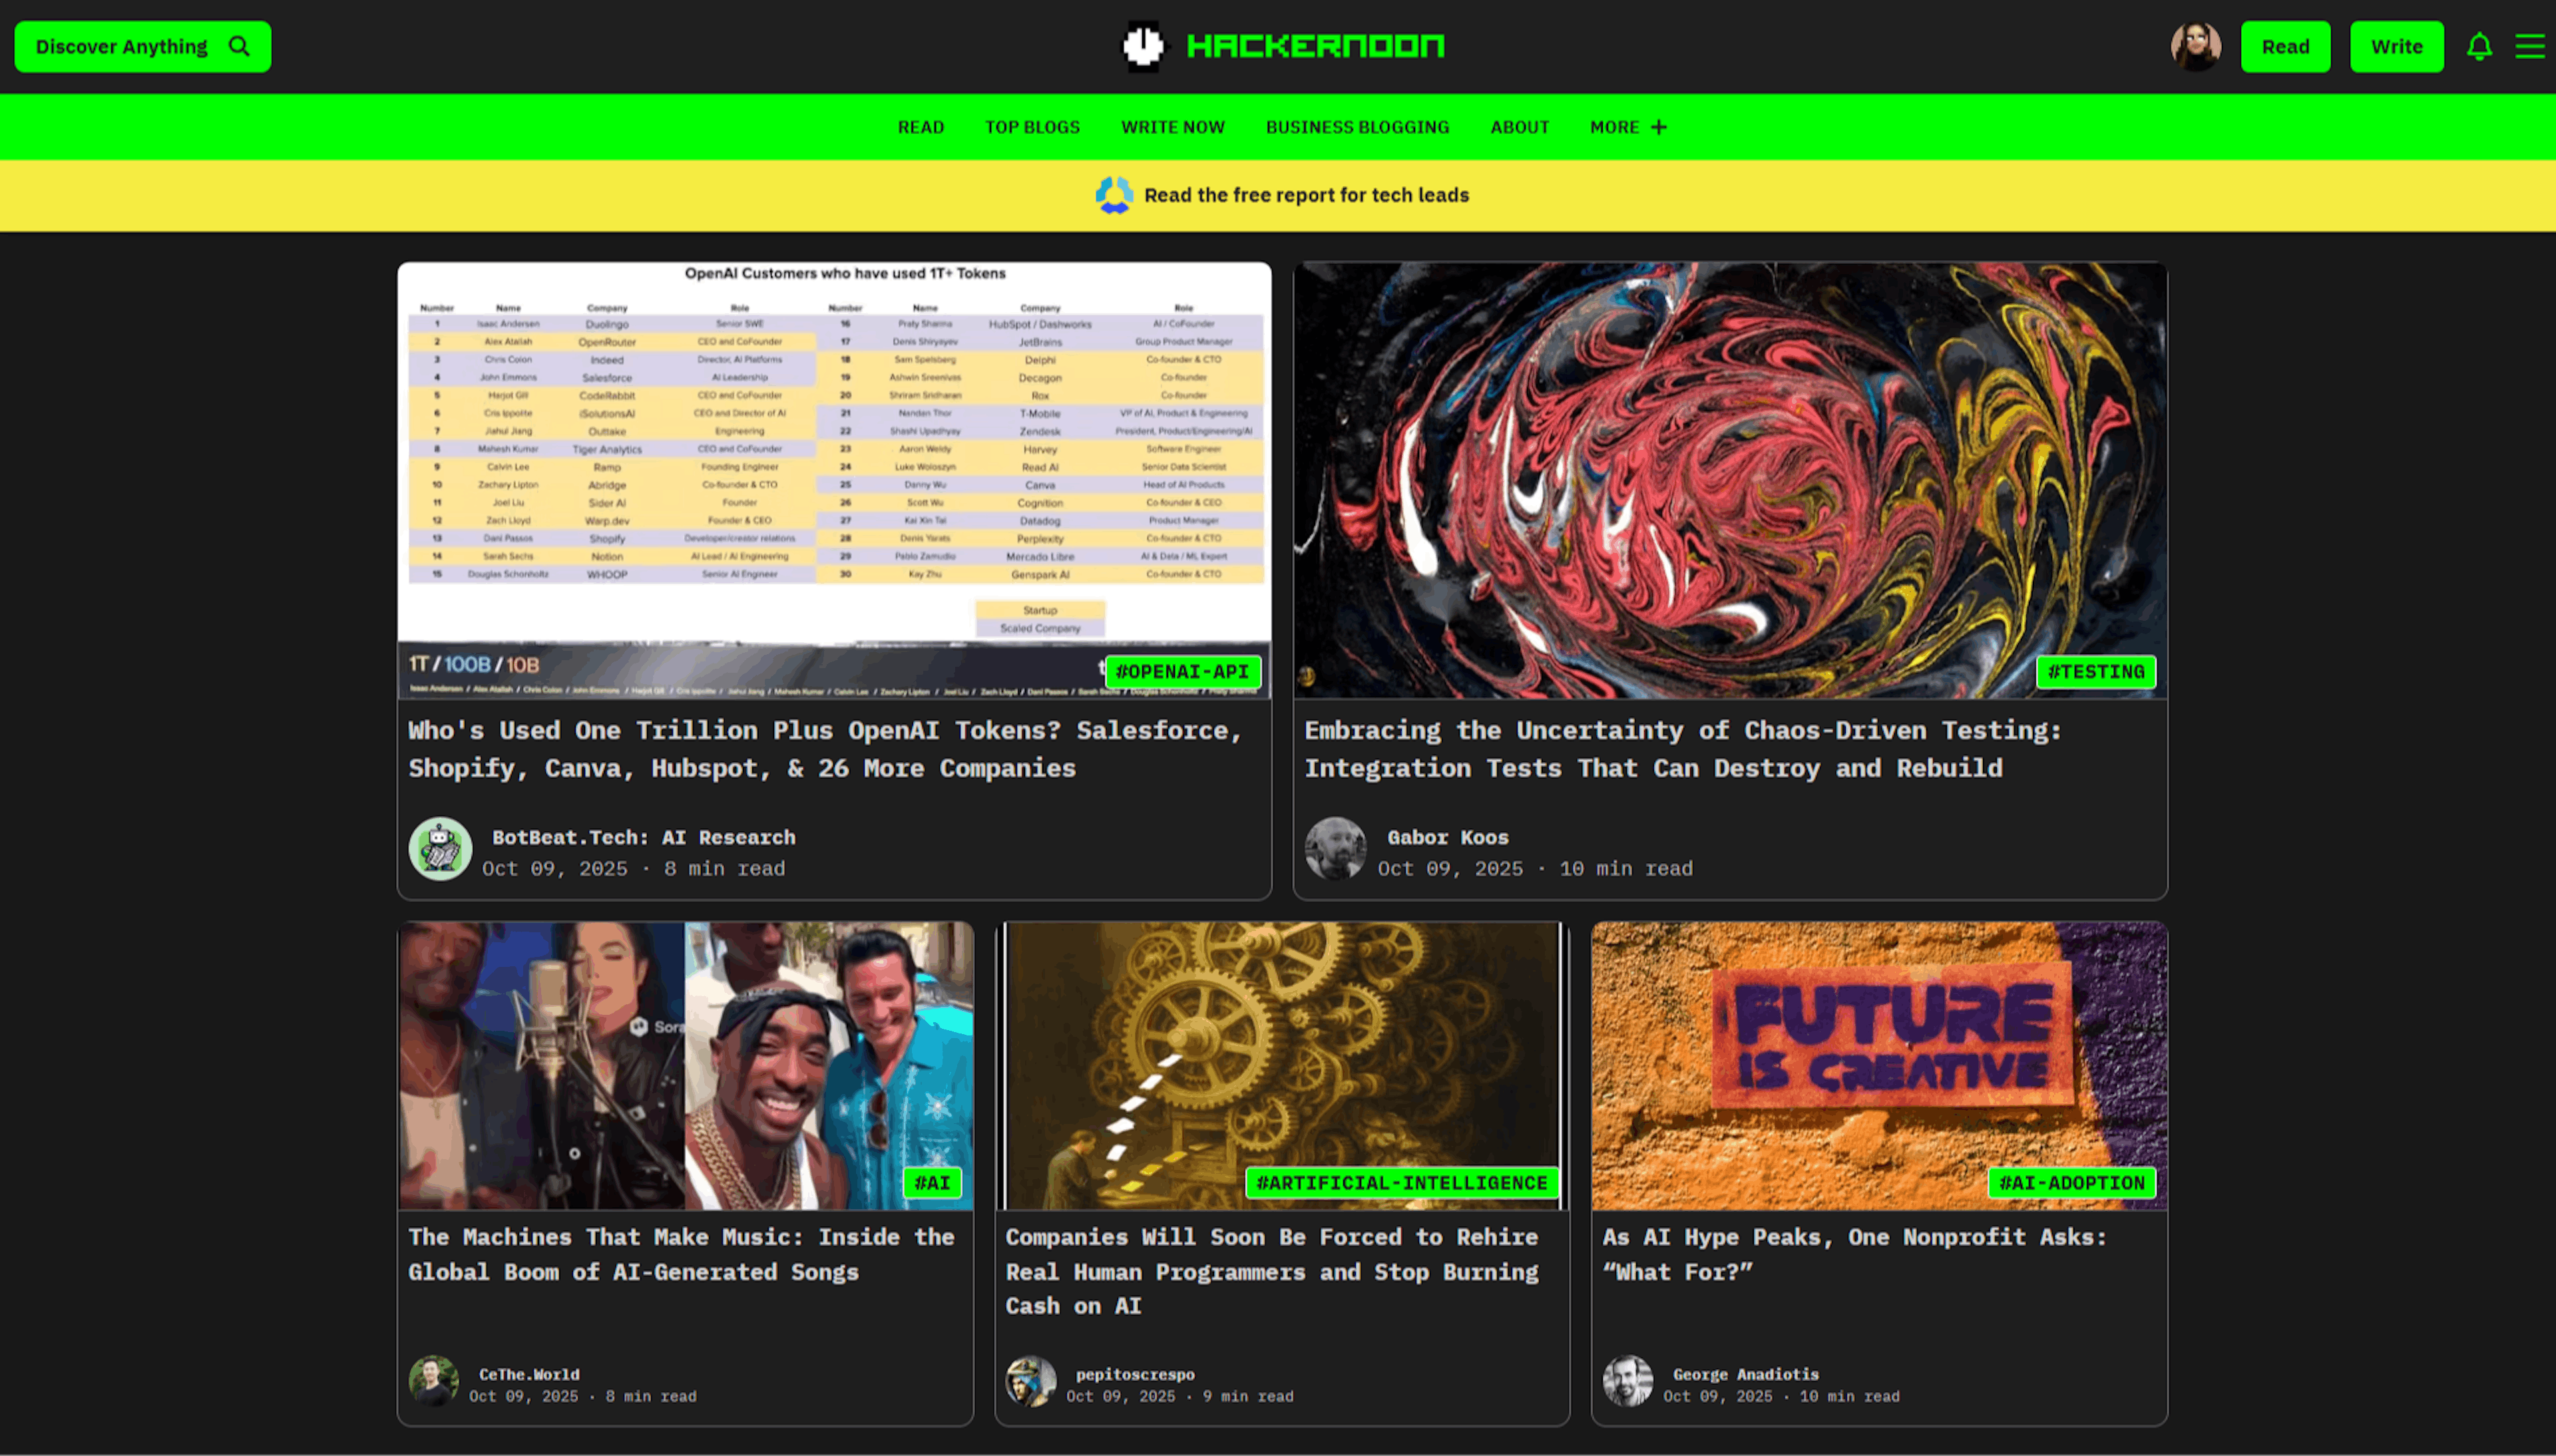Click George Anadiotis author avatar
Screen dimensions: 2556x1456
(1627, 1381)
